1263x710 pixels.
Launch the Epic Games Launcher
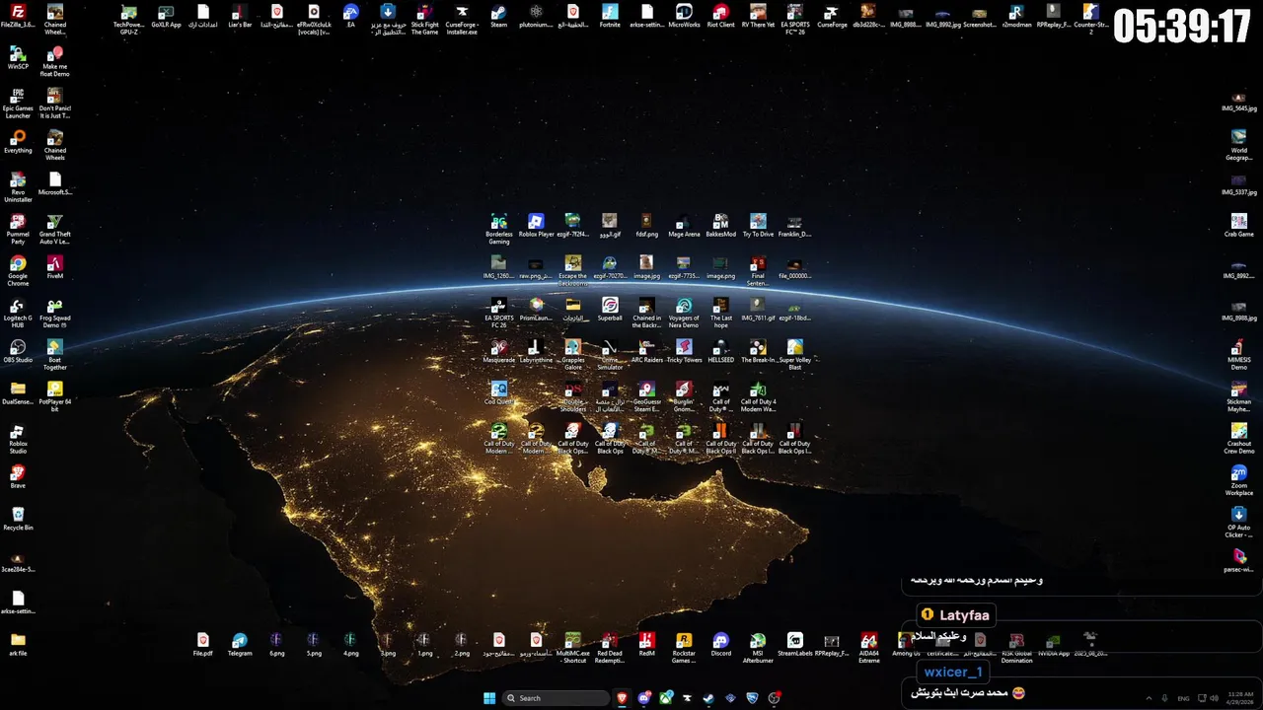point(18,103)
